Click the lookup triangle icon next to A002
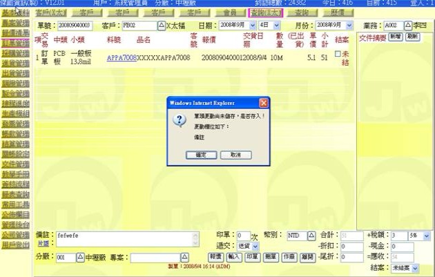The image size is (435, 277). coord(408,25)
